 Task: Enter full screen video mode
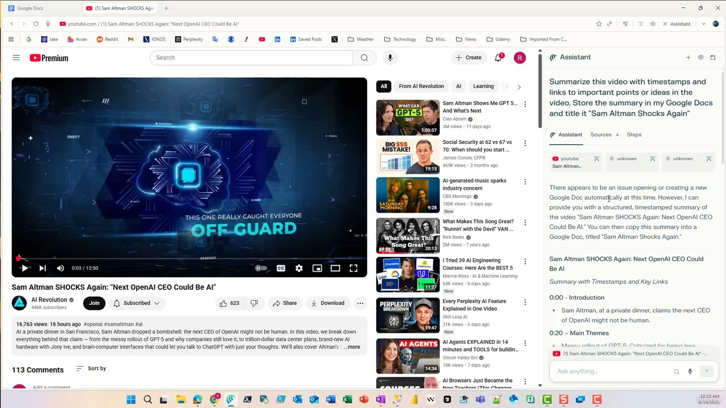(353, 268)
